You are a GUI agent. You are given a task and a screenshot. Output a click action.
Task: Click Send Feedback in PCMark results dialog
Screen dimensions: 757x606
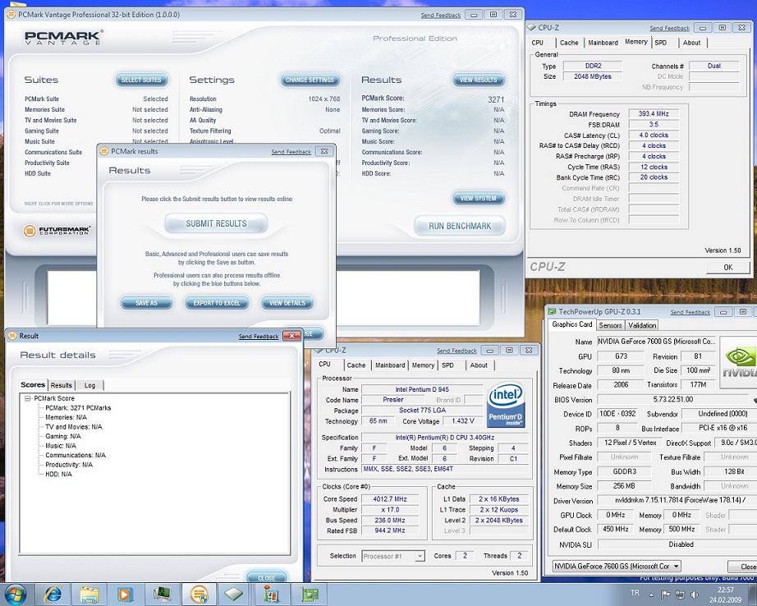coord(291,152)
